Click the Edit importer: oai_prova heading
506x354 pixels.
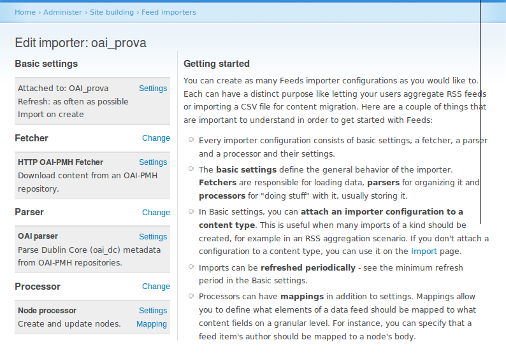tap(81, 43)
